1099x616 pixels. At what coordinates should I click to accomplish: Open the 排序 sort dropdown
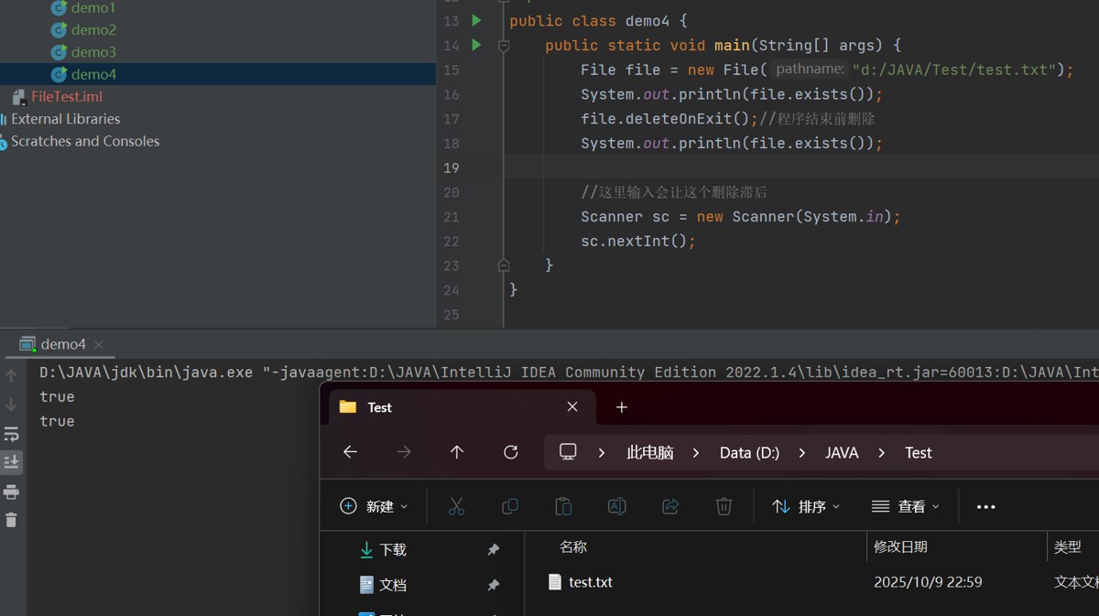[x=806, y=506]
